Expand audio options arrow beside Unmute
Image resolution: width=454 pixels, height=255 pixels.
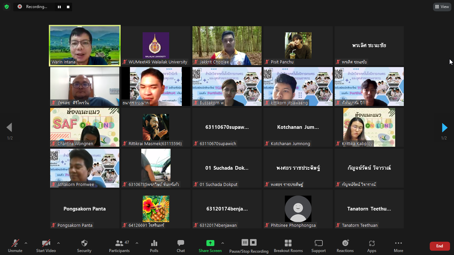(x=26, y=243)
